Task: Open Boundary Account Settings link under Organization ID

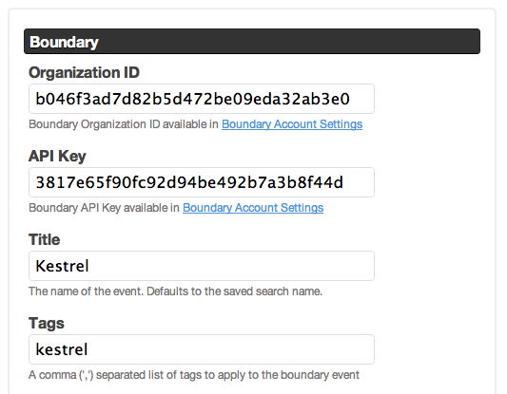Action: pos(292,124)
